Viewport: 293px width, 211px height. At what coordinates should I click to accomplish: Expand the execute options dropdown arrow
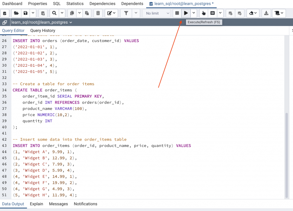tap(194, 13)
